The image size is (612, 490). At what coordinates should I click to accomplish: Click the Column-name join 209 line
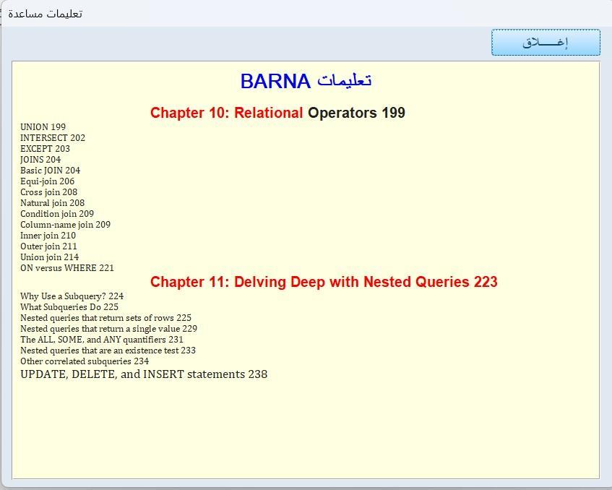[65, 225]
